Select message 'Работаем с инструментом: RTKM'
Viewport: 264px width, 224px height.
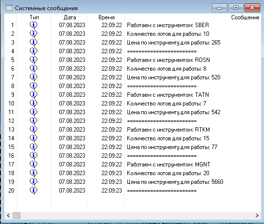168,130
